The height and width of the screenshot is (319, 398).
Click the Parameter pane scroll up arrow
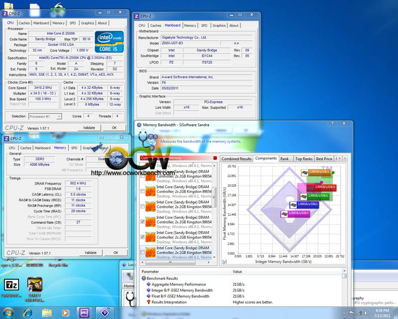pyautogui.click(x=344, y=271)
